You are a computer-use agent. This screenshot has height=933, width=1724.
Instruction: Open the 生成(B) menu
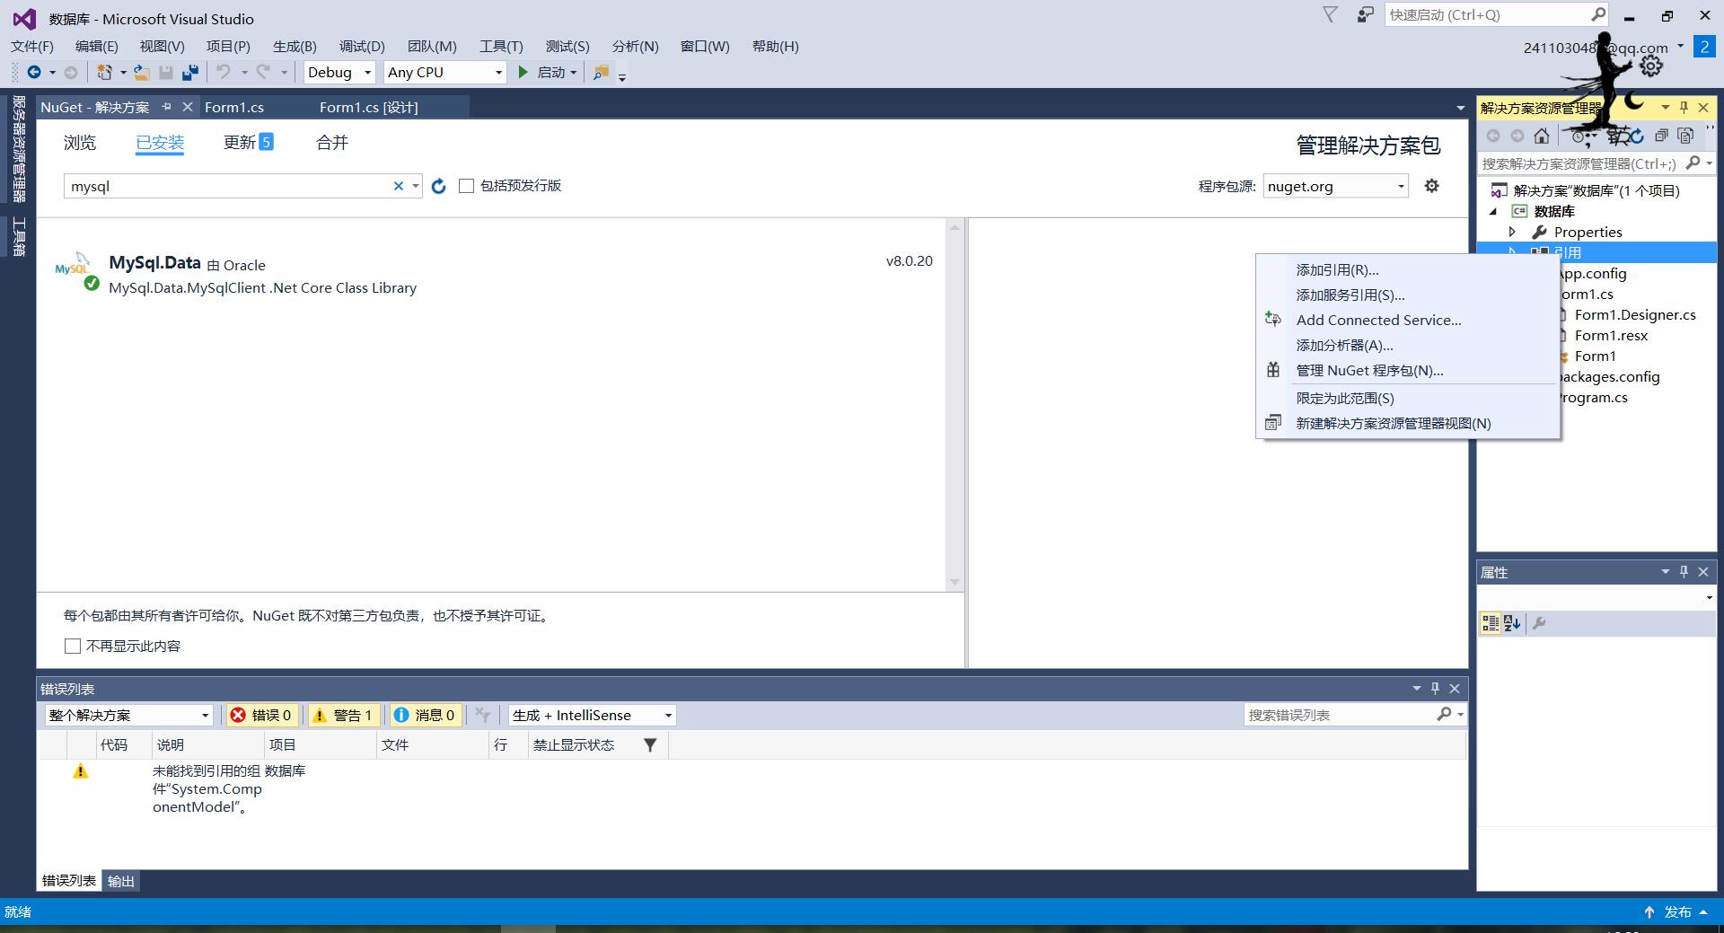[295, 46]
